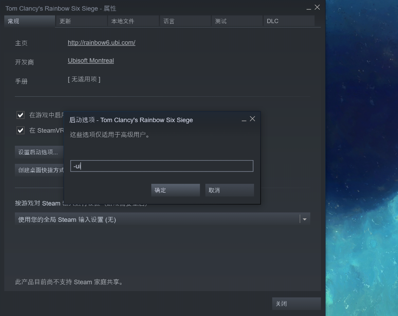Viewport: 398px width, 316px height.
Task: Open the 使用您的全局 Steam 输入设置 combo box
Action: point(163,219)
